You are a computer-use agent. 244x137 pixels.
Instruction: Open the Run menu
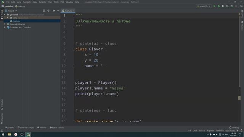[50, 2]
